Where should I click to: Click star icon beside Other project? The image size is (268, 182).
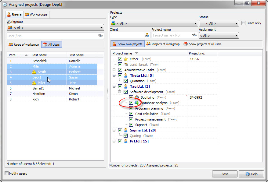[x=125, y=59]
